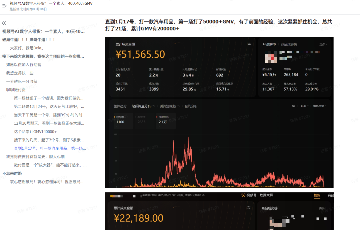Switch to the 整体趋势 tab
The width and height of the screenshot is (360, 230).
[x=120, y=106]
